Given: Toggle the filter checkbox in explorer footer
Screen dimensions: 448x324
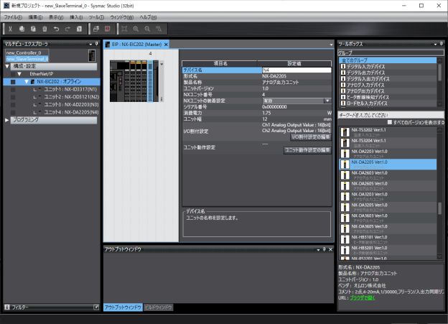Looking at the screenshot, I should coord(96,307).
